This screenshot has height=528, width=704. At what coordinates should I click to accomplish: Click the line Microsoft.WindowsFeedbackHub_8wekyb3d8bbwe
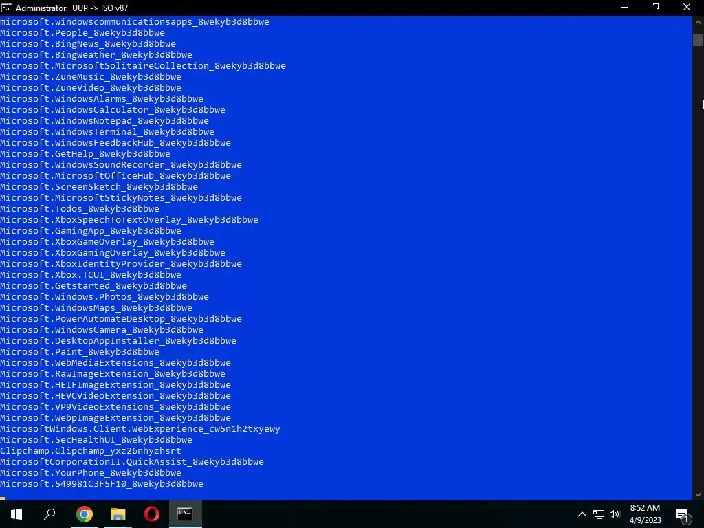coord(115,143)
